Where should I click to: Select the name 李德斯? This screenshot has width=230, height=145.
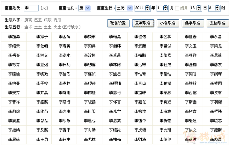pos(216,130)
